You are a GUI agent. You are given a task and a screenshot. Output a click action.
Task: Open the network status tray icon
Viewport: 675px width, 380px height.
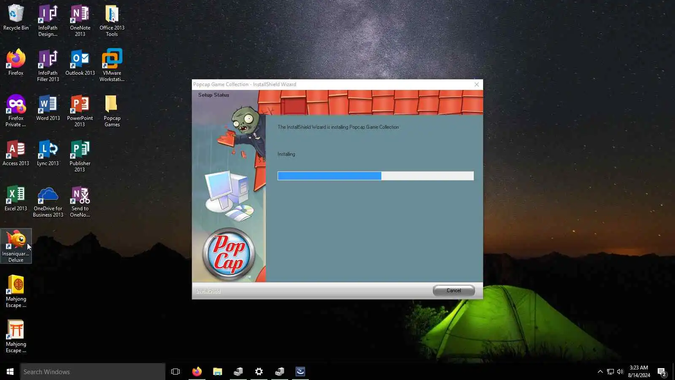[610, 372]
